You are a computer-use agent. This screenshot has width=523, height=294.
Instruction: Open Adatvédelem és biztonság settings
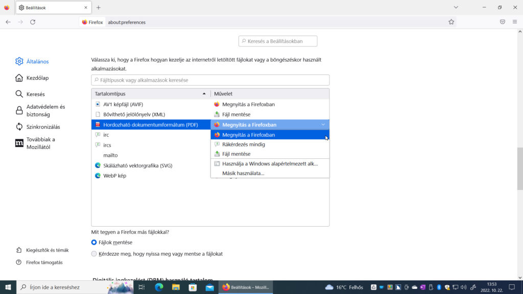40,110
